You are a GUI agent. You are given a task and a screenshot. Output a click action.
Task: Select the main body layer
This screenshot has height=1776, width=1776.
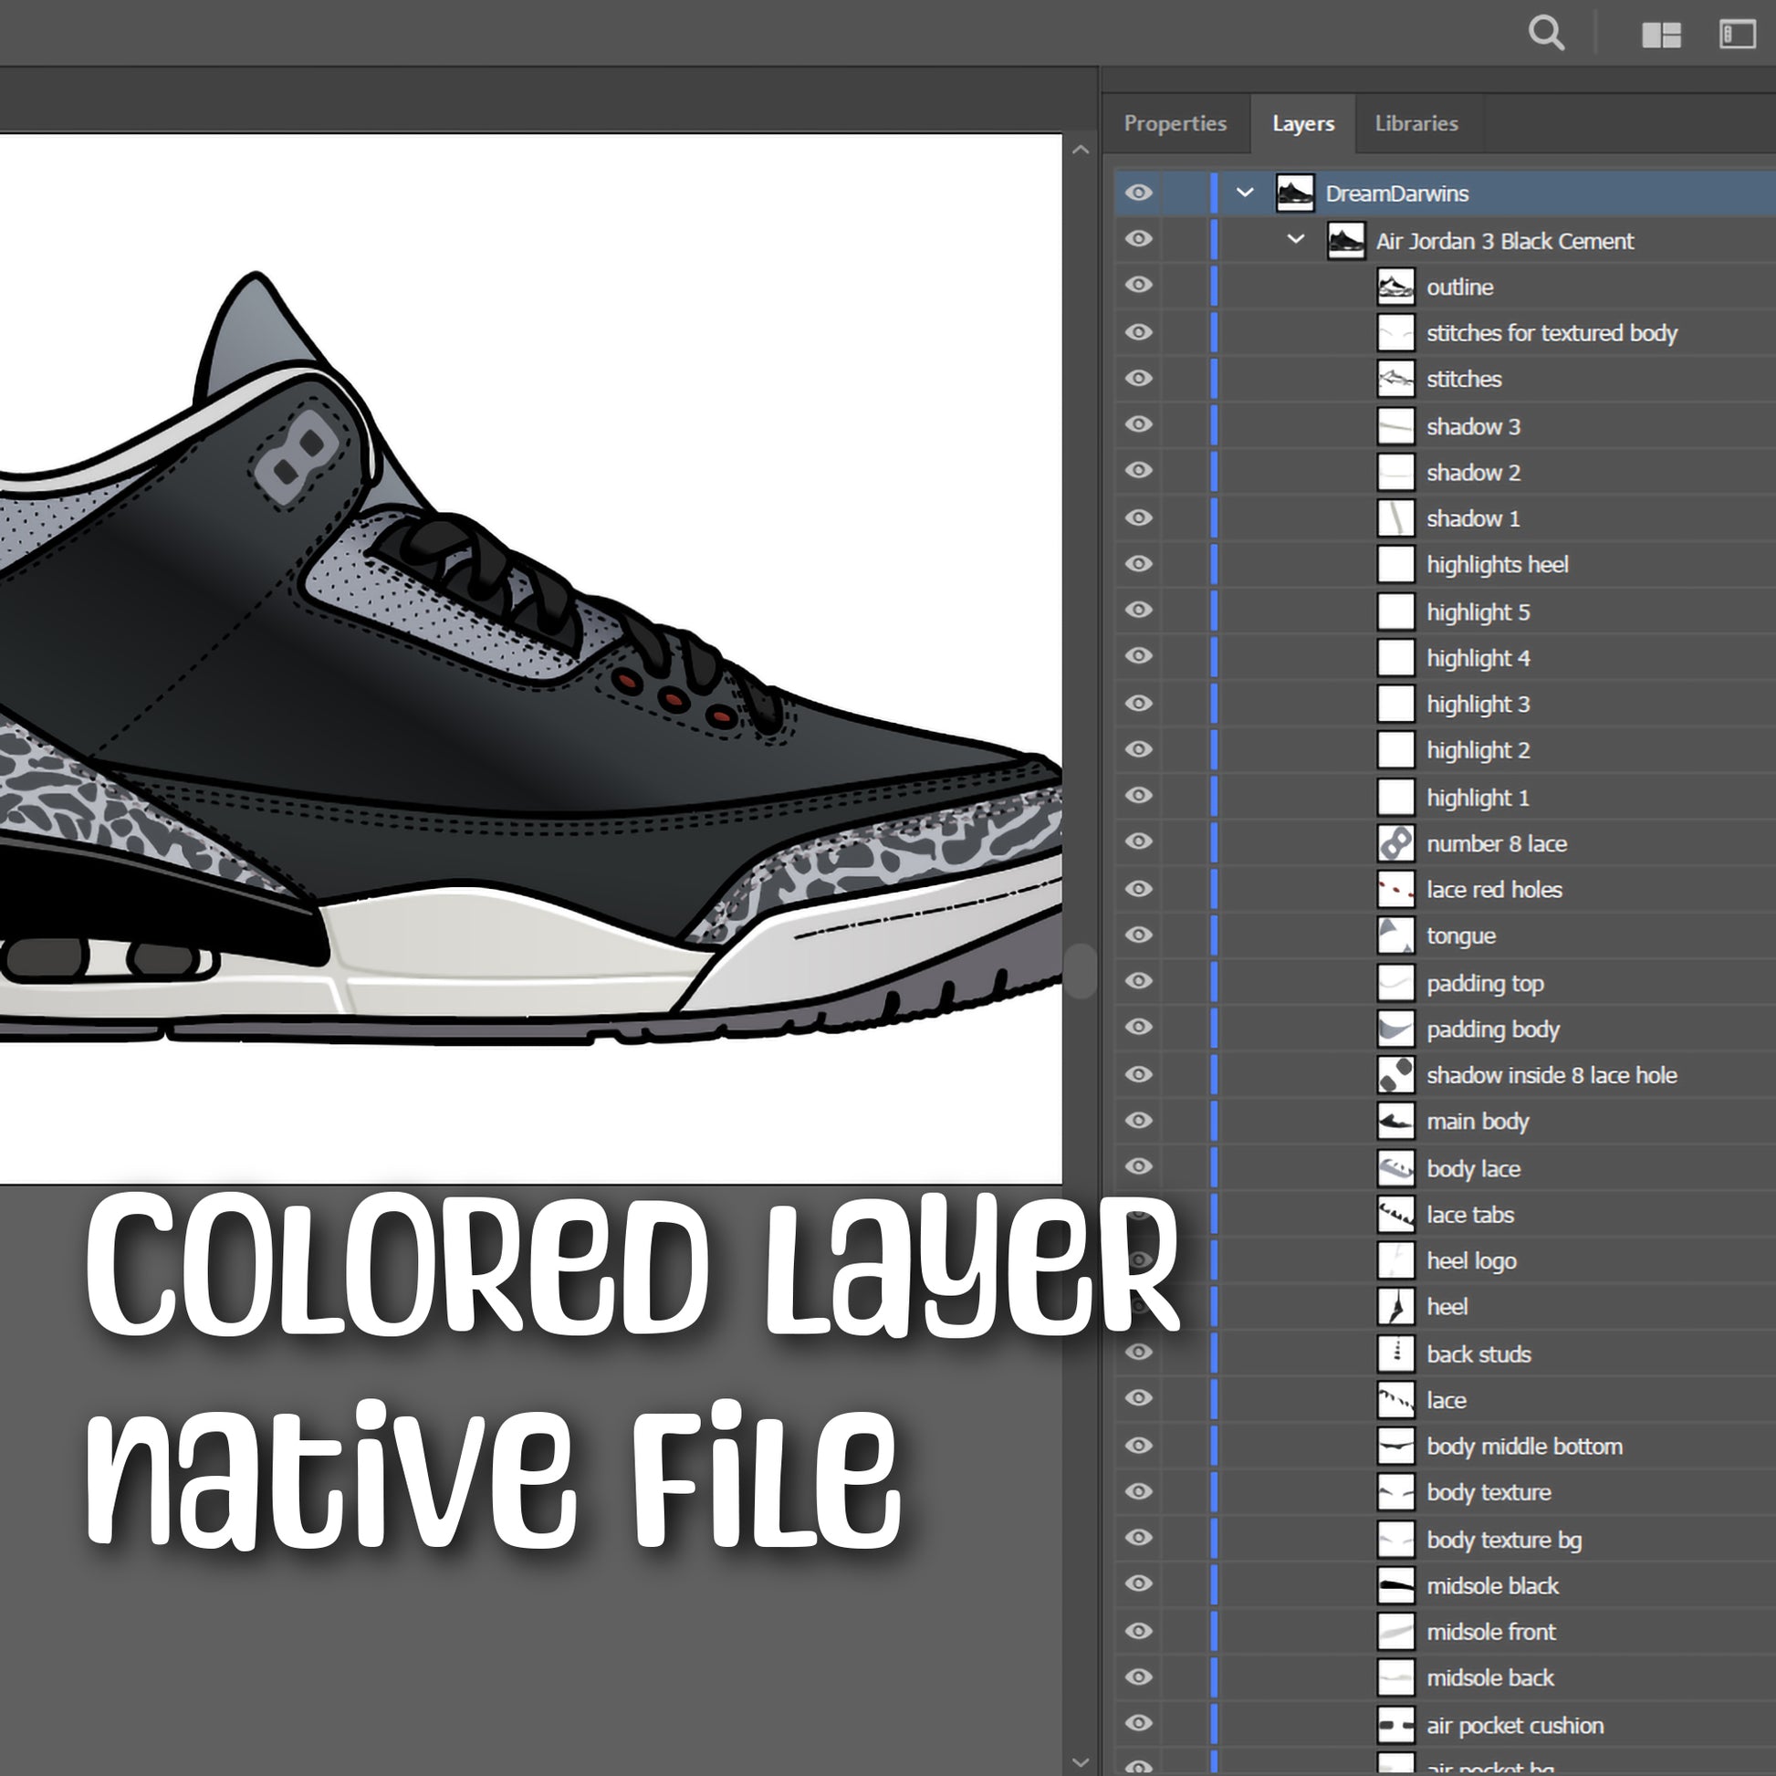coord(1478,1121)
